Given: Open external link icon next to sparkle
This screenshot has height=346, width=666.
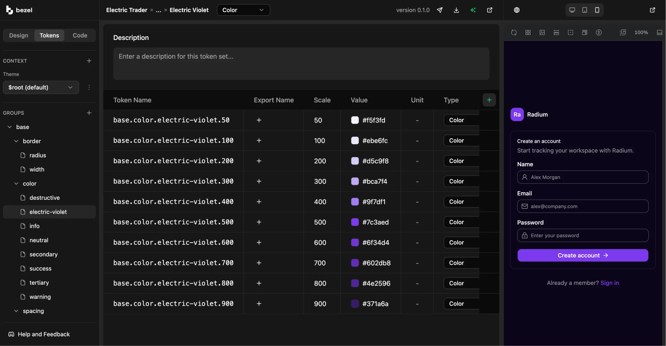Looking at the screenshot, I should point(490,10).
